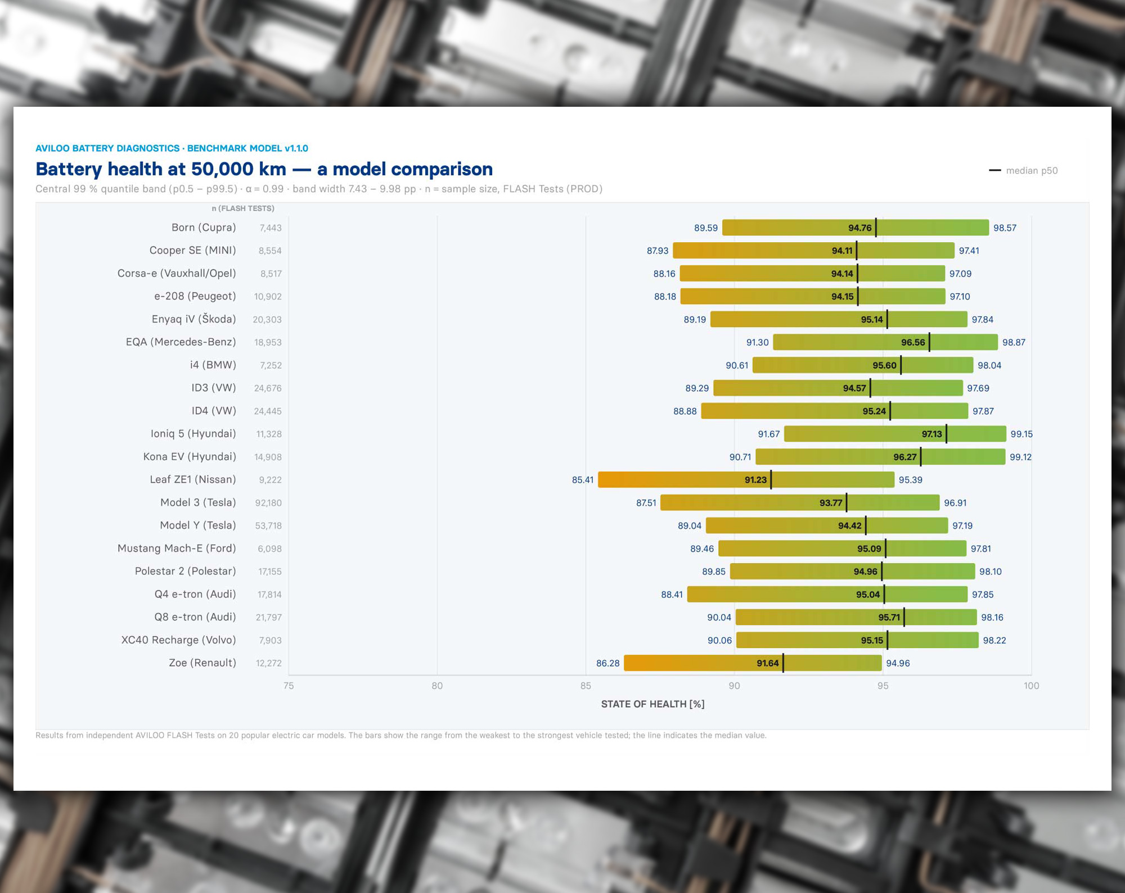
Task: Click the "Model Y (Tesla)" row label
Action: click(x=198, y=525)
